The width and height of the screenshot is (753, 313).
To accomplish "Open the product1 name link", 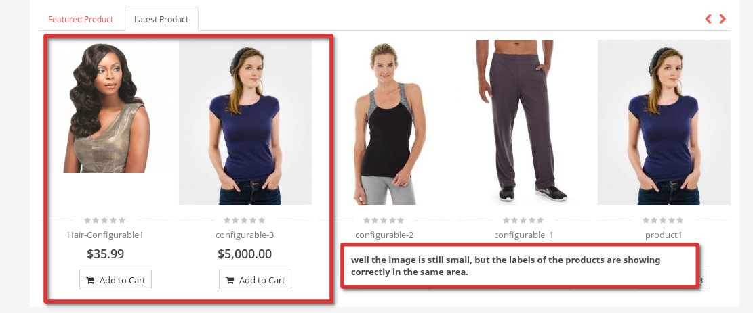I will [664, 235].
